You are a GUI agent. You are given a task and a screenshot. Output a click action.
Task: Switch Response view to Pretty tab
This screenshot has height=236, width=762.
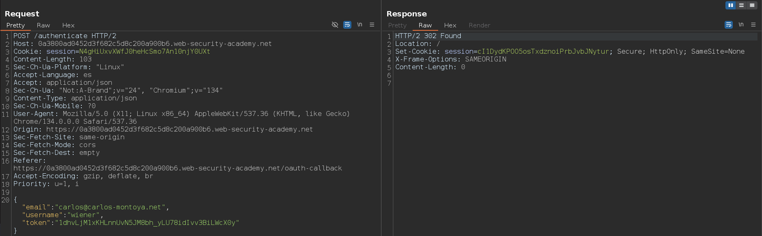[397, 25]
